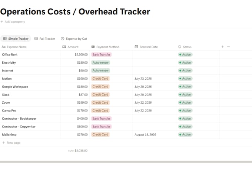Click Google Workspace's July 20, 2026 date
This screenshot has height=170, width=252.
[x=143, y=87]
